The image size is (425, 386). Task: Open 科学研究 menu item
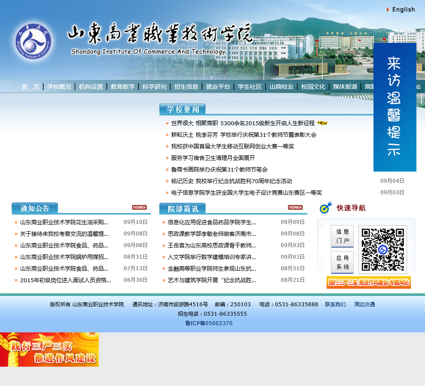click(155, 87)
